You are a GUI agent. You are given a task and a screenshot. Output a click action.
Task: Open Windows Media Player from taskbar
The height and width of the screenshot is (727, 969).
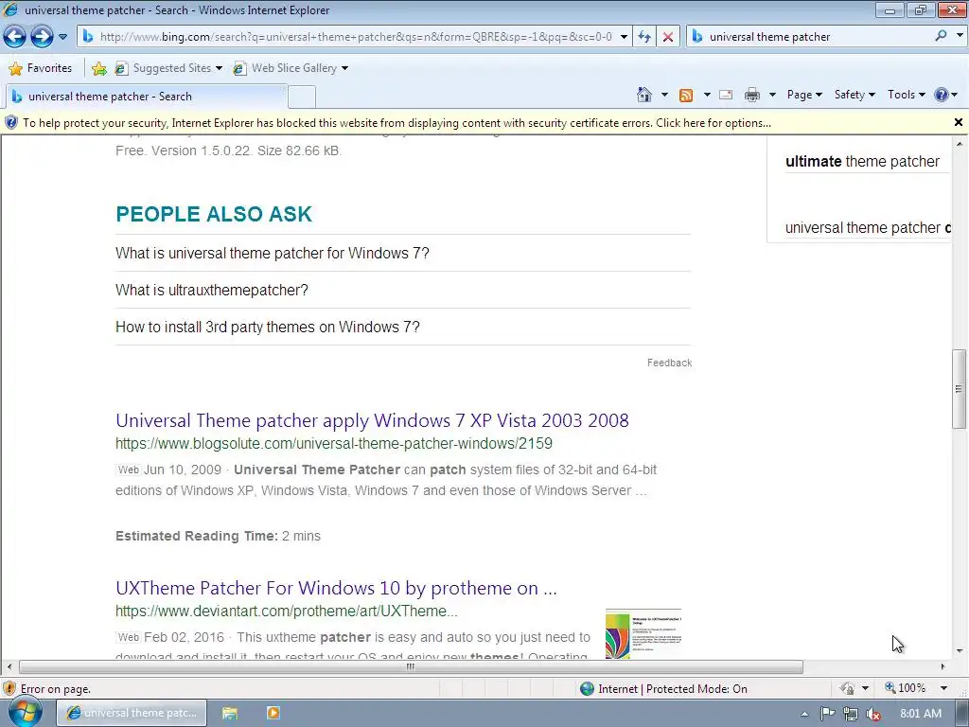click(x=273, y=713)
